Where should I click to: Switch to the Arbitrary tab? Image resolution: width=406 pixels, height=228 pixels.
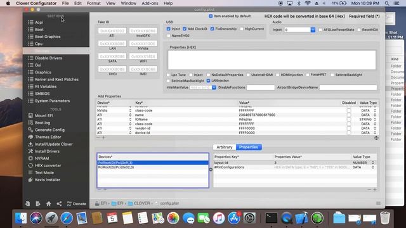(224, 147)
